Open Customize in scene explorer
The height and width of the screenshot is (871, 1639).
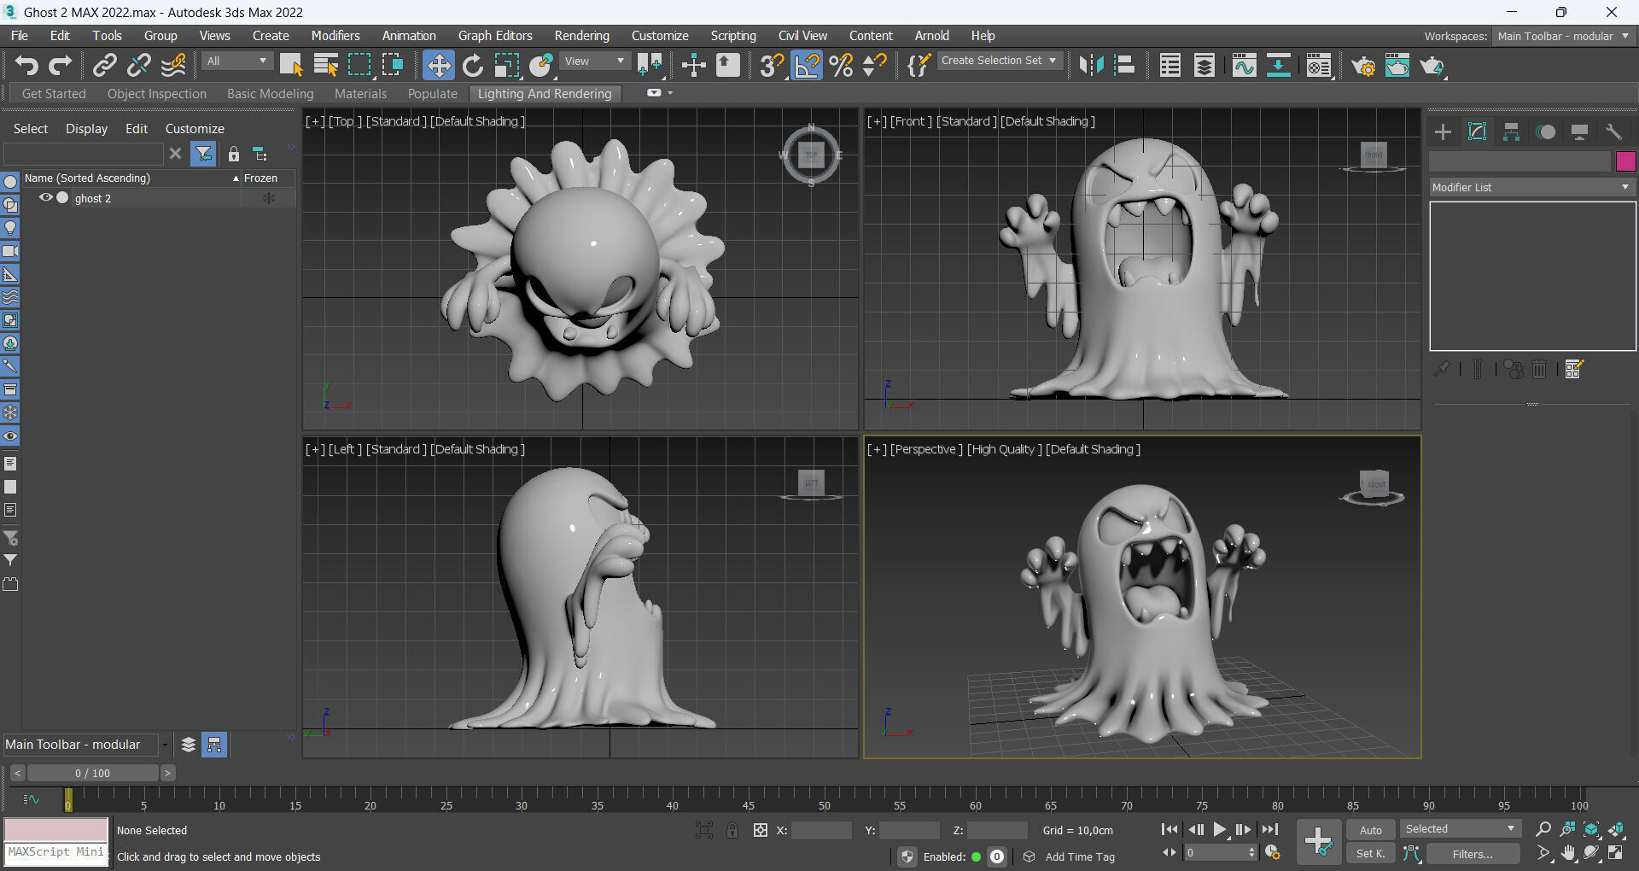coord(195,129)
